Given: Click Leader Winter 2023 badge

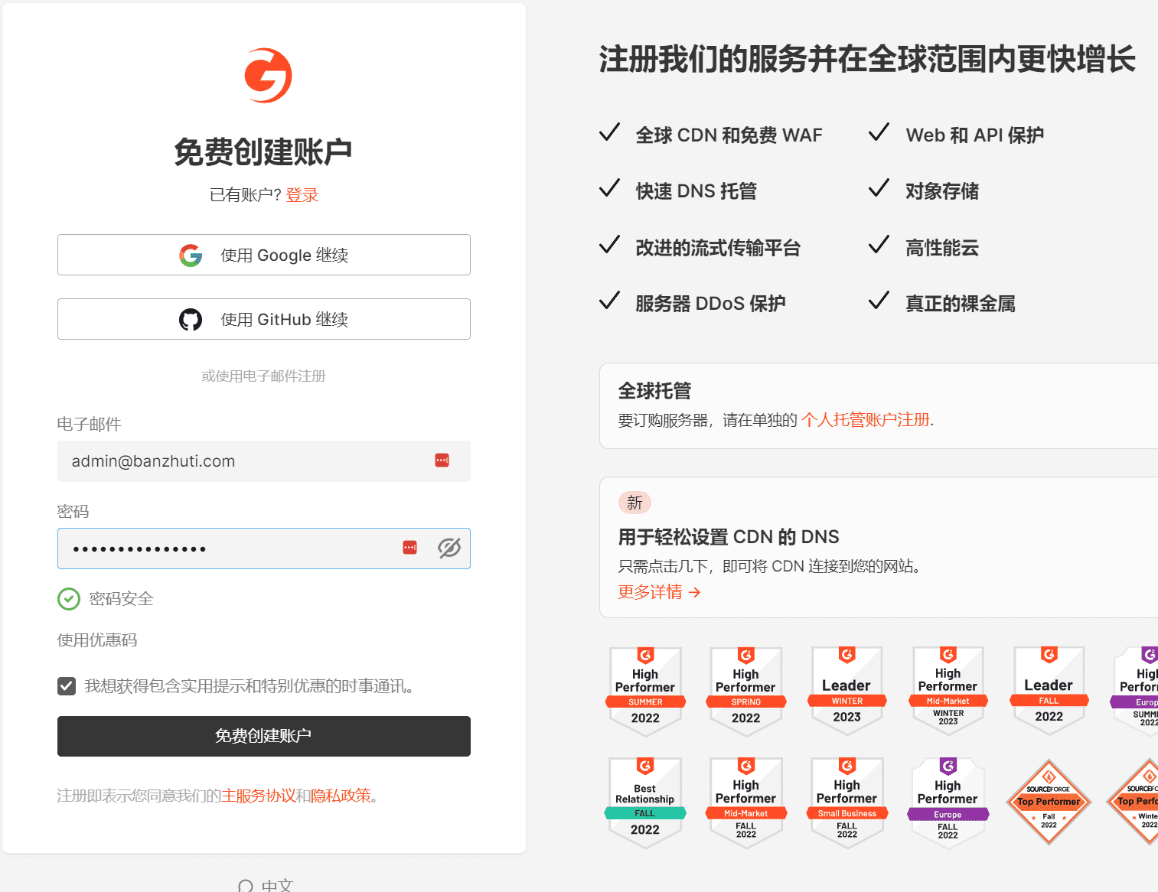Looking at the screenshot, I should click(x=847, y=692).
